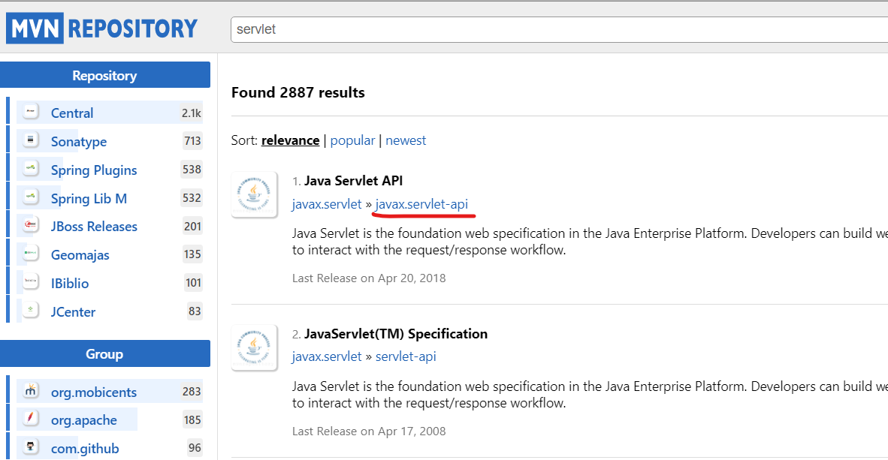Click Last Release on Apr 17, 2008
Viewport: 888px width, 460px height.
pos(369,431)
